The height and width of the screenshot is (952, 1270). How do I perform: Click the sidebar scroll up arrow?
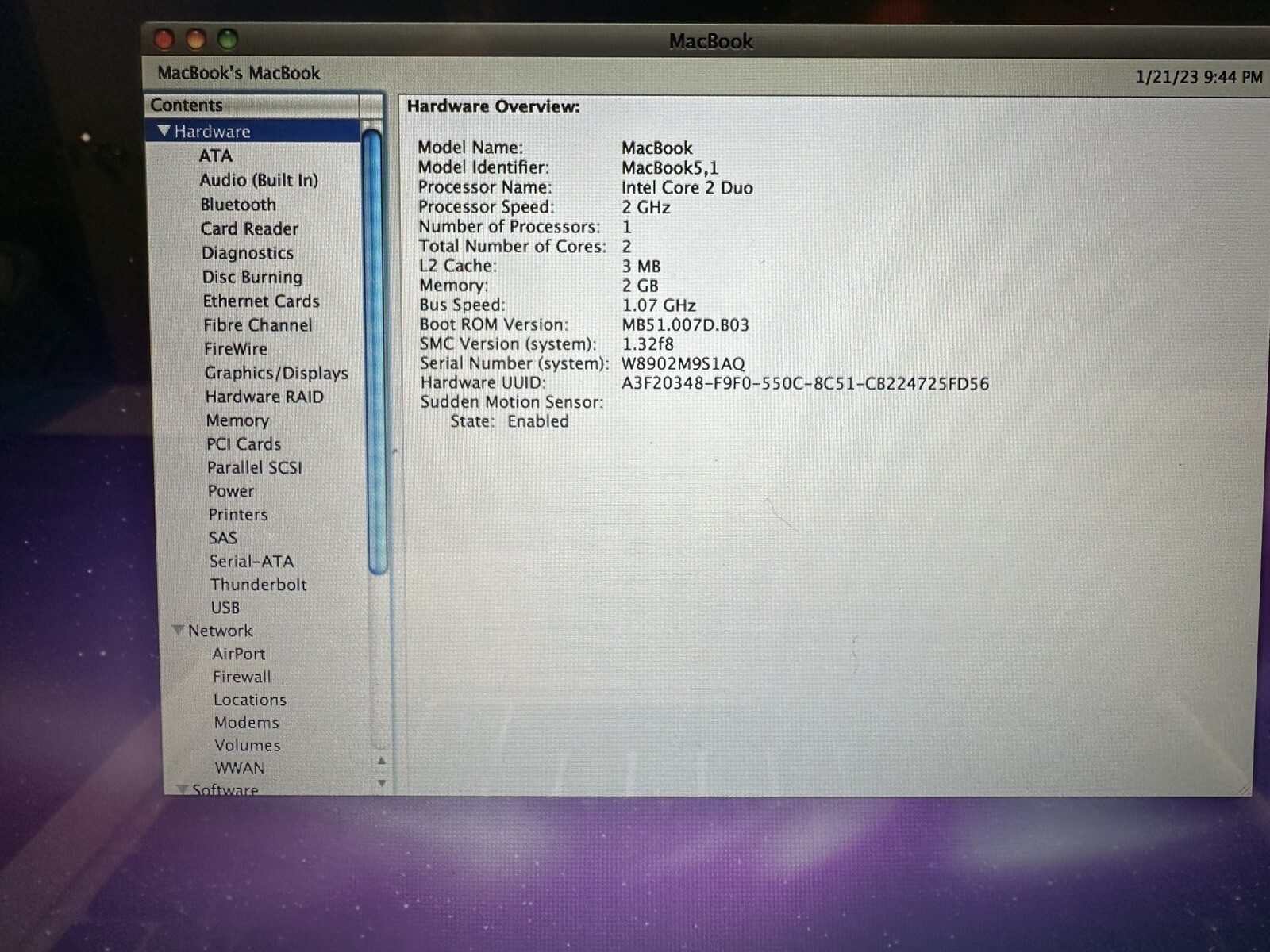(x=382, y=761)
